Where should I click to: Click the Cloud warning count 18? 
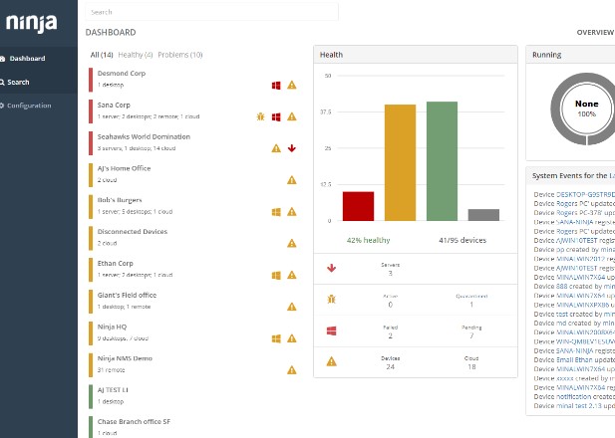(471, 367)
